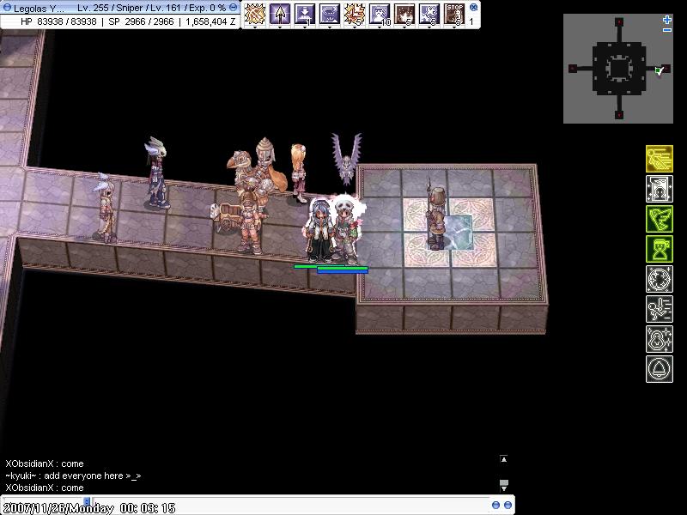Click the round shield status icon

tap(659, 279)
